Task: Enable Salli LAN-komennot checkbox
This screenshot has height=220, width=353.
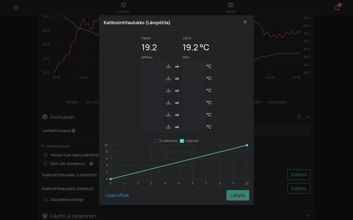Action: 46,164
